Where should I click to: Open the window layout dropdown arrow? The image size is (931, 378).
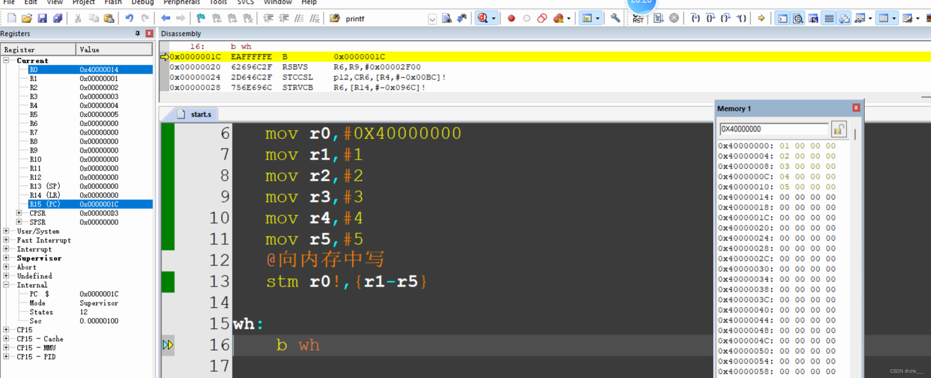coord(598,18)
